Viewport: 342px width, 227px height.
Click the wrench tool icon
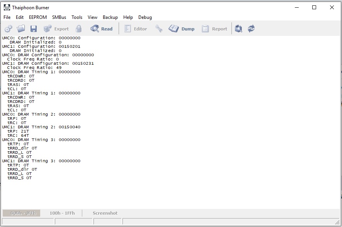[158, 29]
